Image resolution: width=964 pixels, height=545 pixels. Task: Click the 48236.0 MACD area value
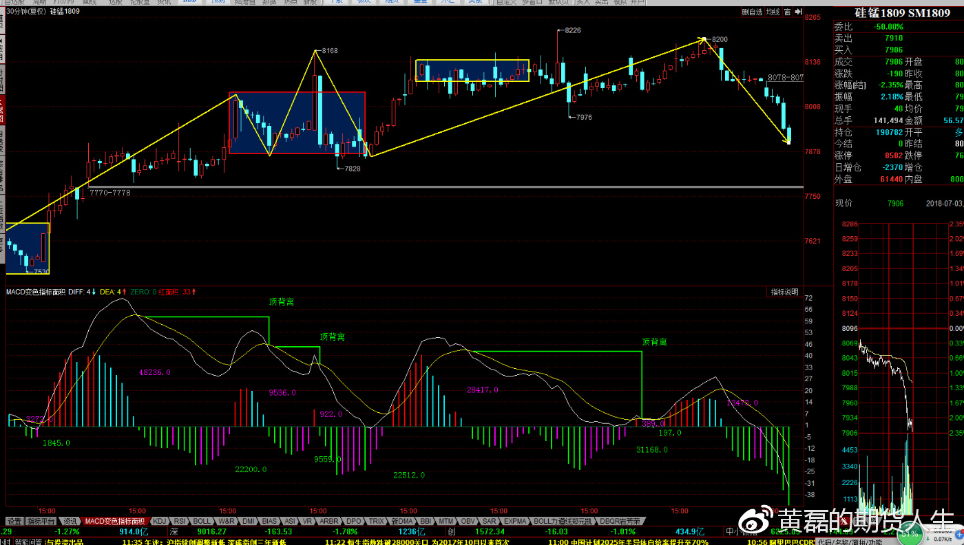(155, 372)
